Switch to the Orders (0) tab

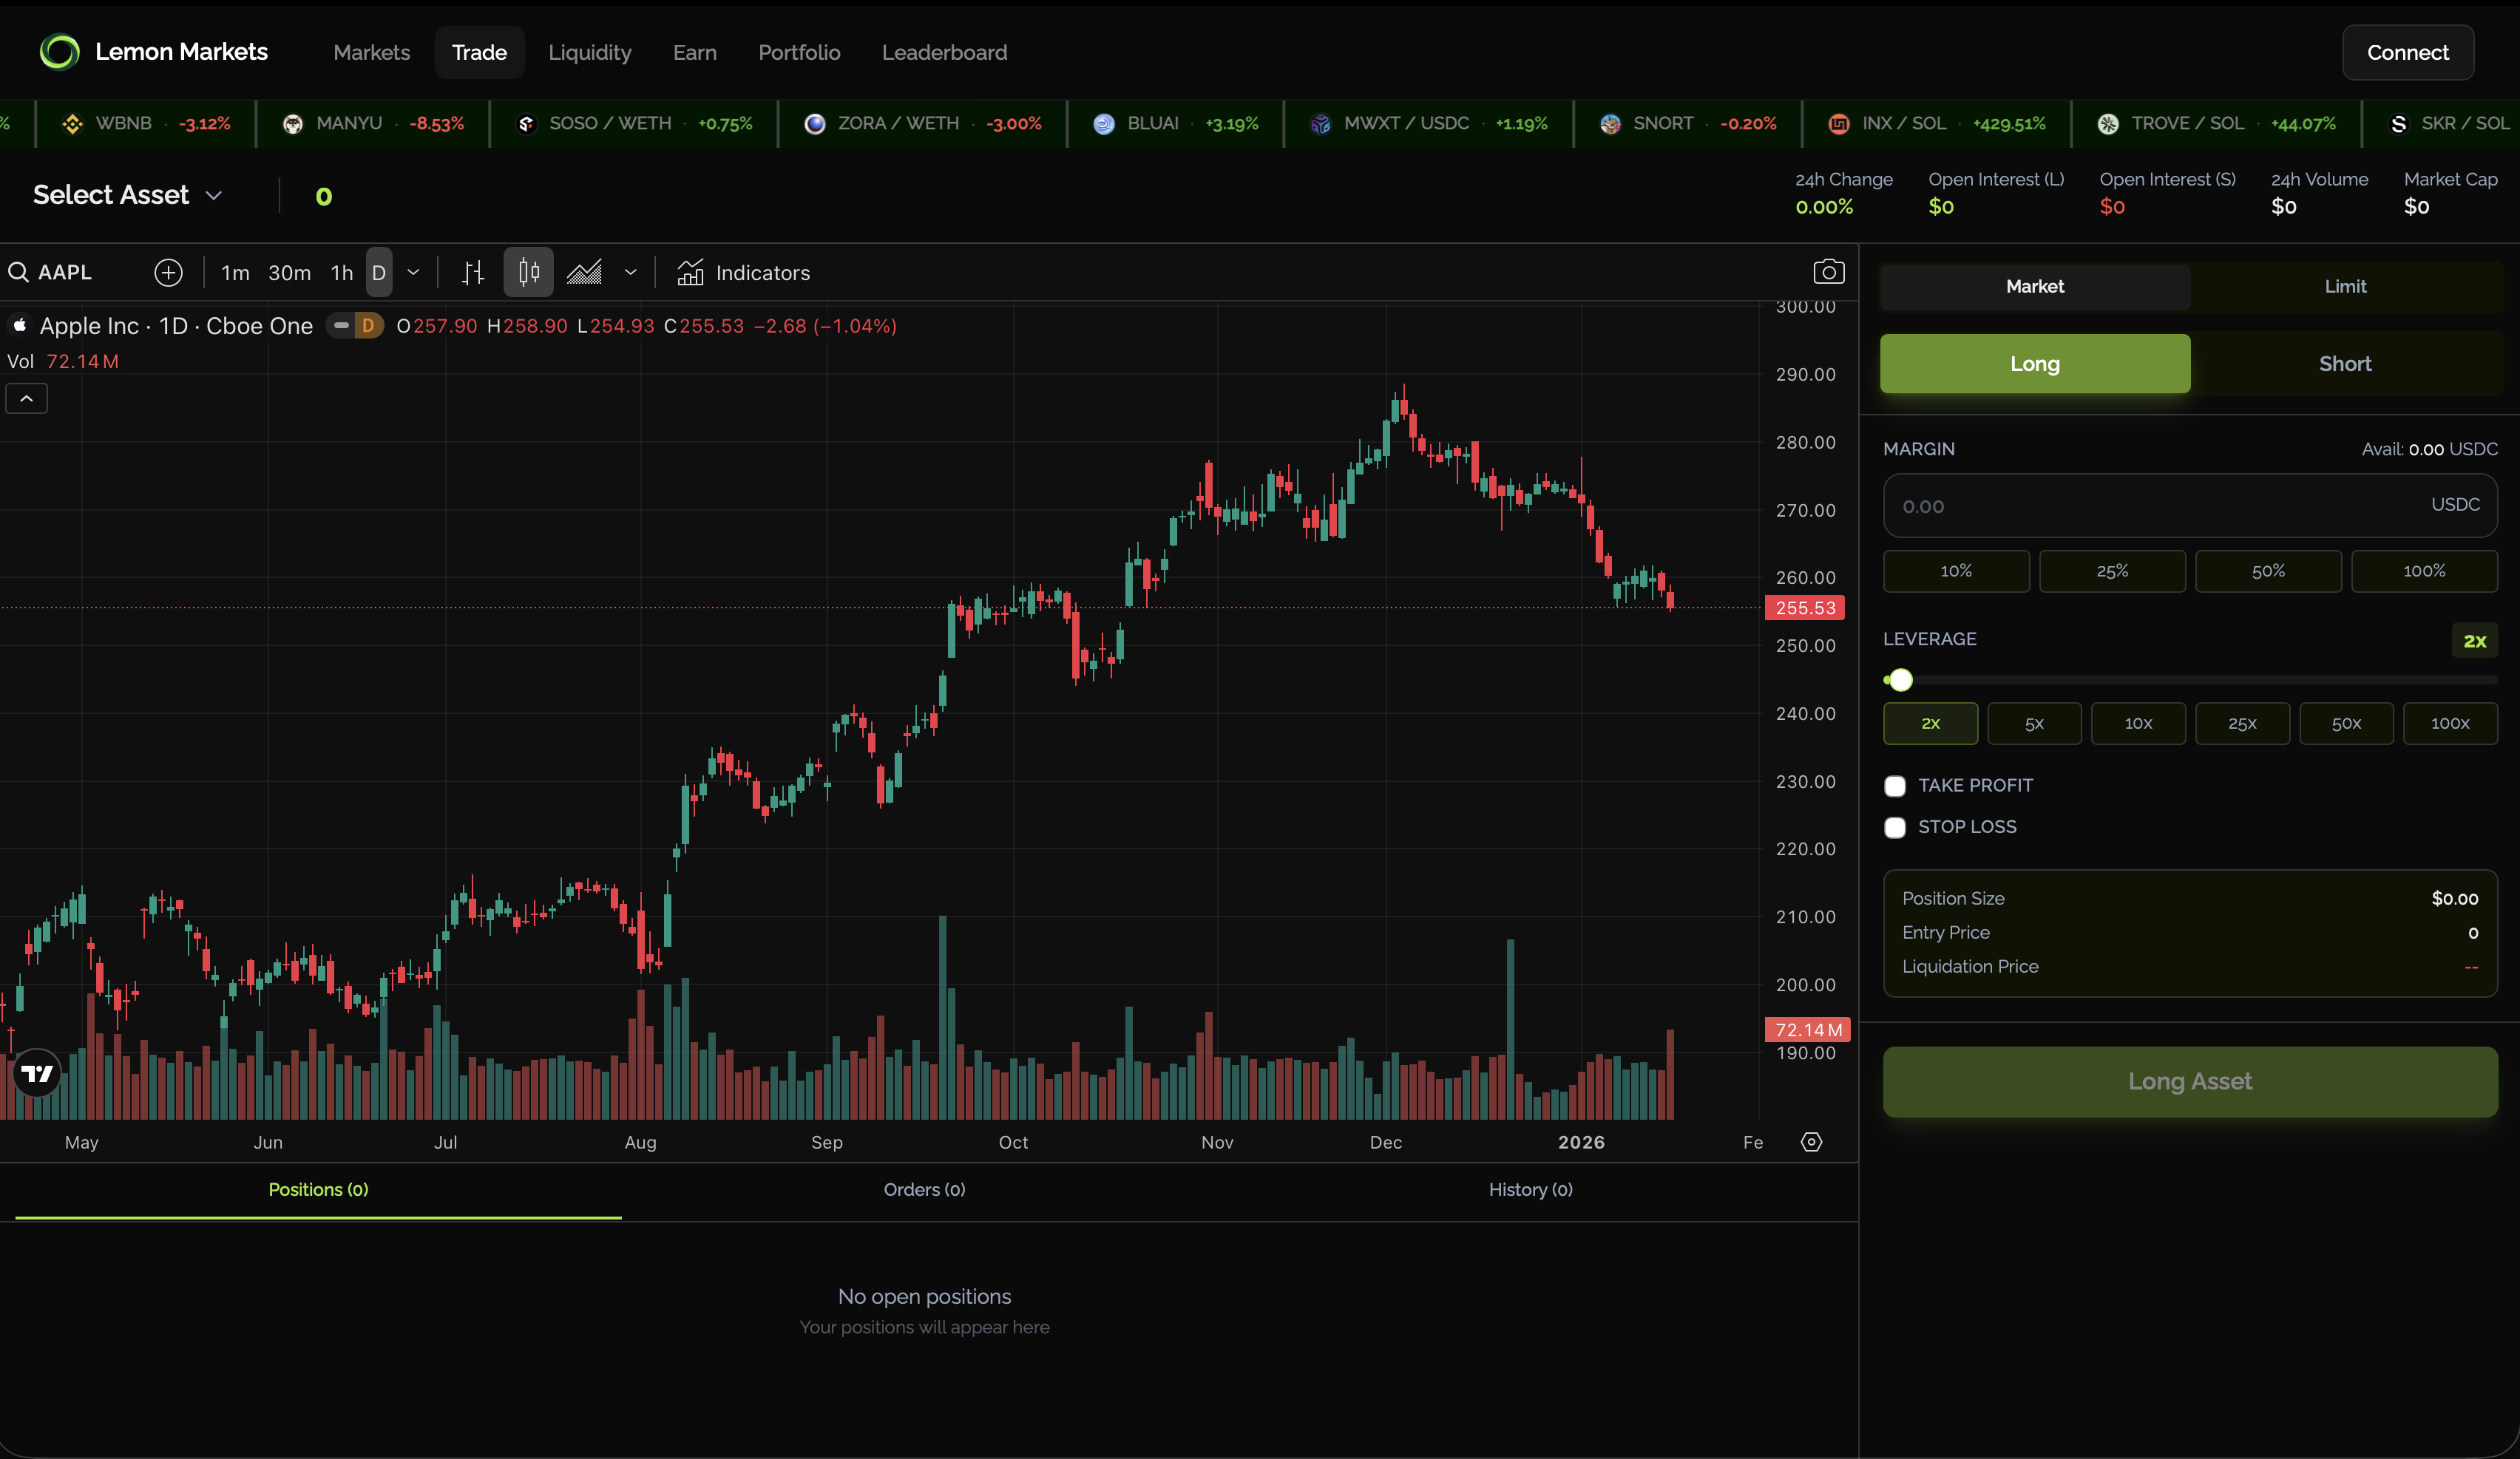pos(924,1189)
